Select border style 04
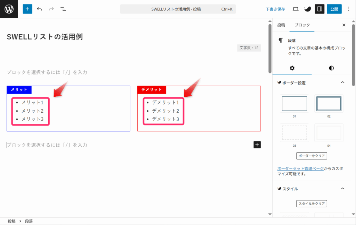This screenshot has height=225, width=356. point(329,133)
